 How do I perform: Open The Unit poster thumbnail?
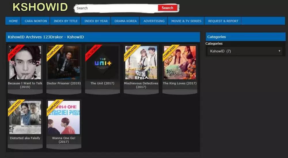point(102,63)
